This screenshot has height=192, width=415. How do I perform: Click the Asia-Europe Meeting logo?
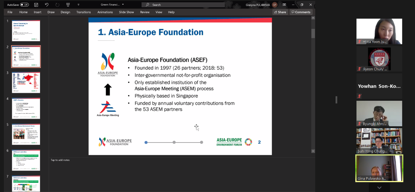click(x=108, y=108)
